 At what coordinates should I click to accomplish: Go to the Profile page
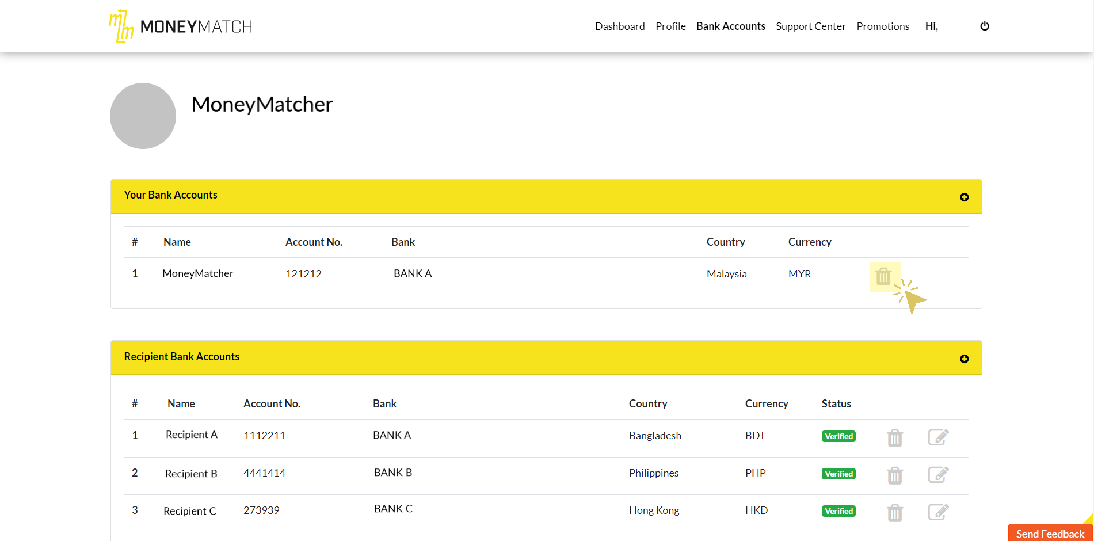[x=670, y=26]
